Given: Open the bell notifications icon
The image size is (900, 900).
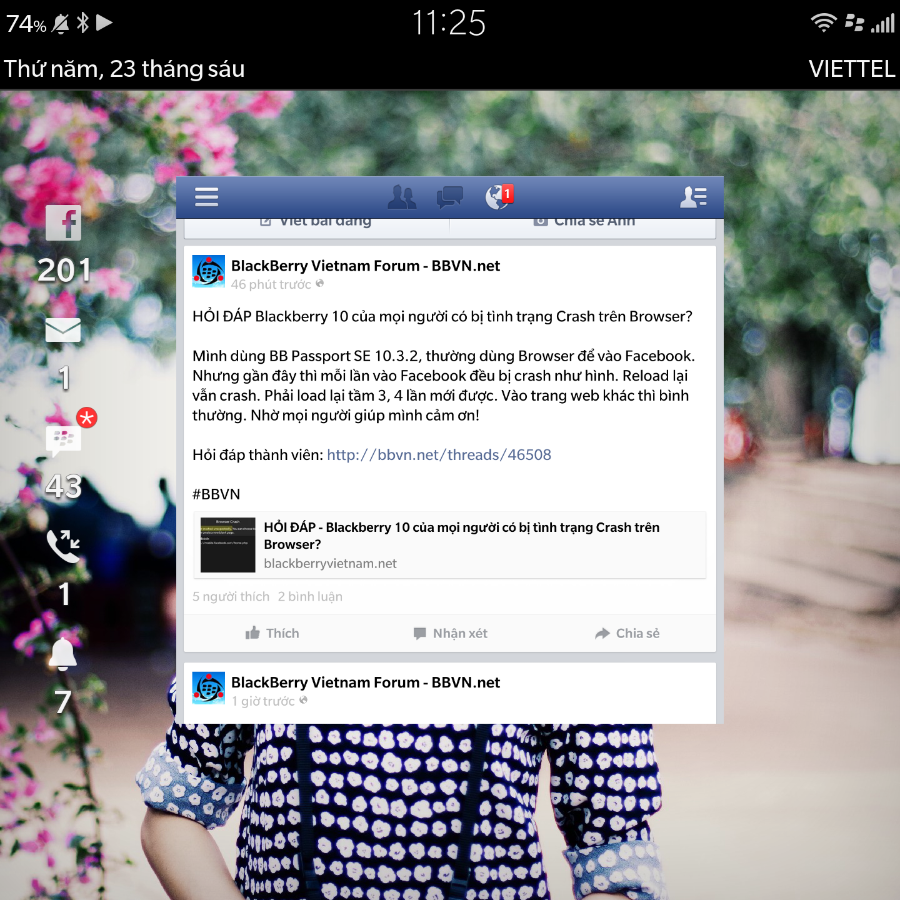Looking at the screenshot, I should point(63,654).
